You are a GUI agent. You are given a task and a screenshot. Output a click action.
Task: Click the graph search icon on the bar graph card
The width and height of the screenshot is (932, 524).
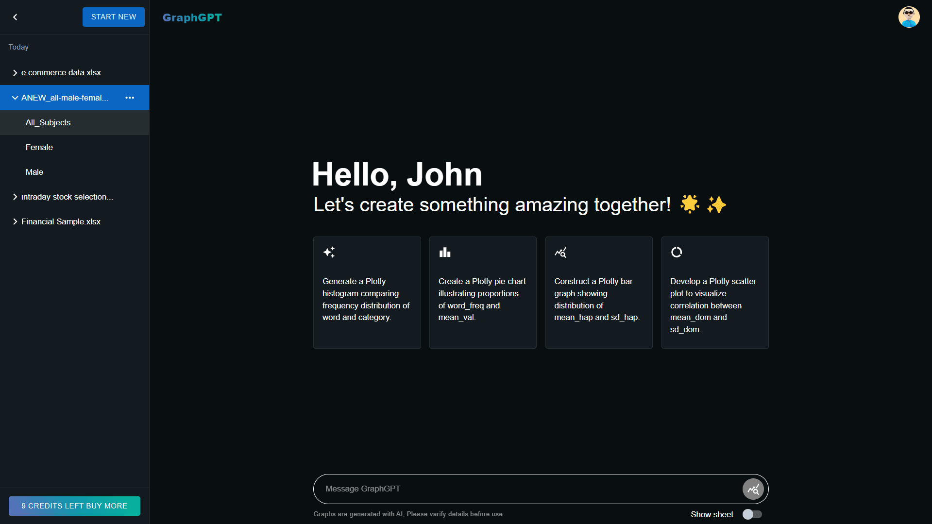tap(561, 252)
